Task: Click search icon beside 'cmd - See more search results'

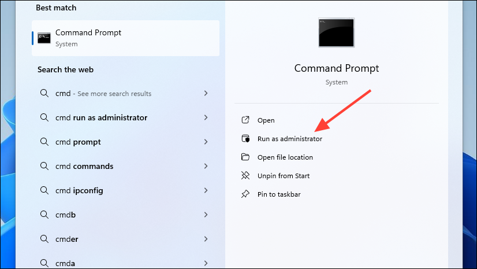Action: coord(44,93)
